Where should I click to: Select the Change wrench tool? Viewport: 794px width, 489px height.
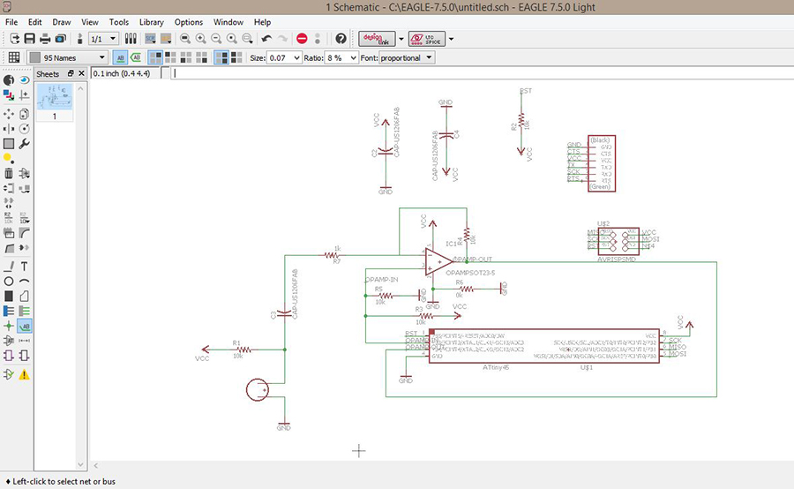(x=25, y=144)
